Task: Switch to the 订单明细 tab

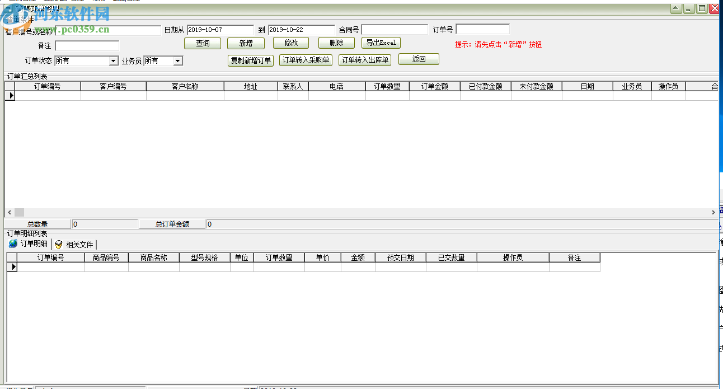Action: tap(29, 244)
